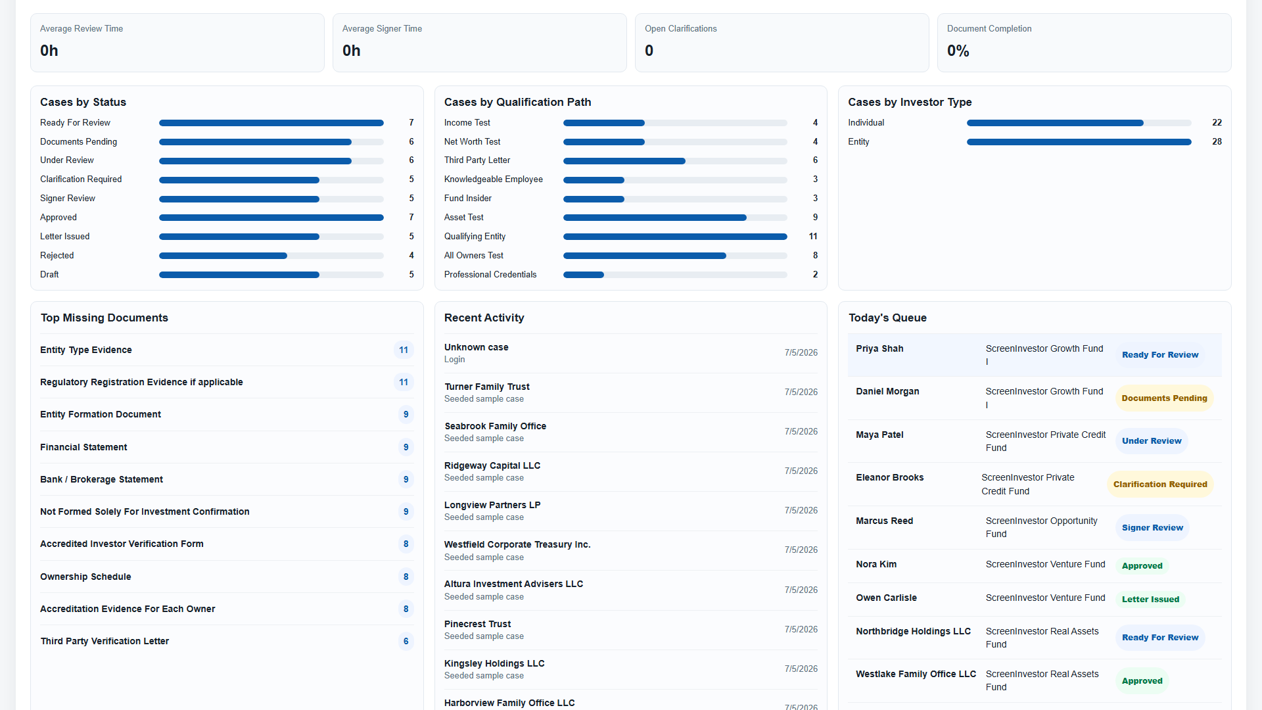Select Asset Test qualification path
This screenshot has width=1262, height=710.
(463, 218)
